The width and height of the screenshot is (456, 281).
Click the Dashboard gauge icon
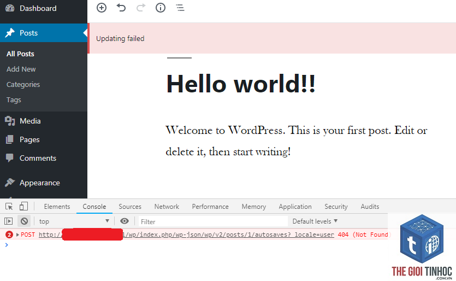pos(10,8)
